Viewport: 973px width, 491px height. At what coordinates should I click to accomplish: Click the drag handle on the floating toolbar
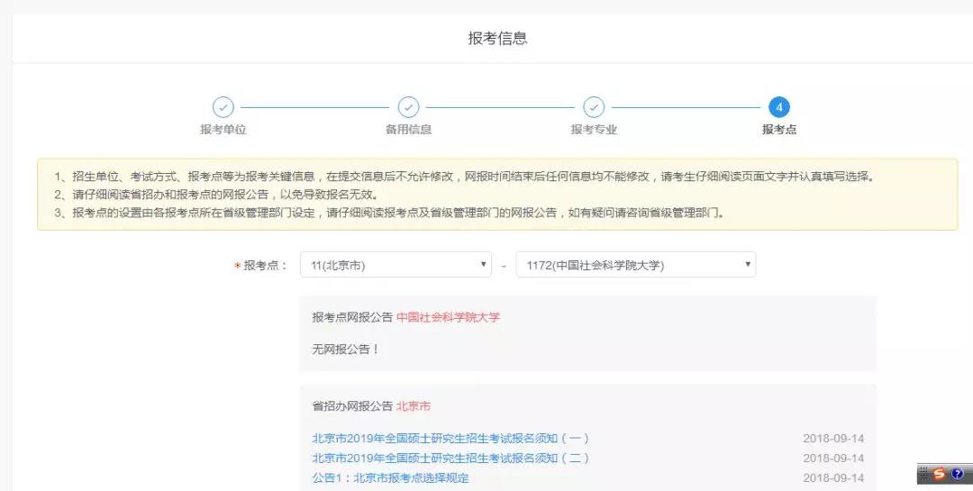point(923,474)
